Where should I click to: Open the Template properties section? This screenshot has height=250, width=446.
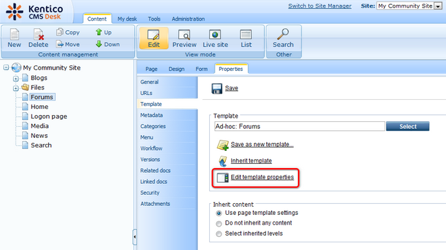coord(167,104)
